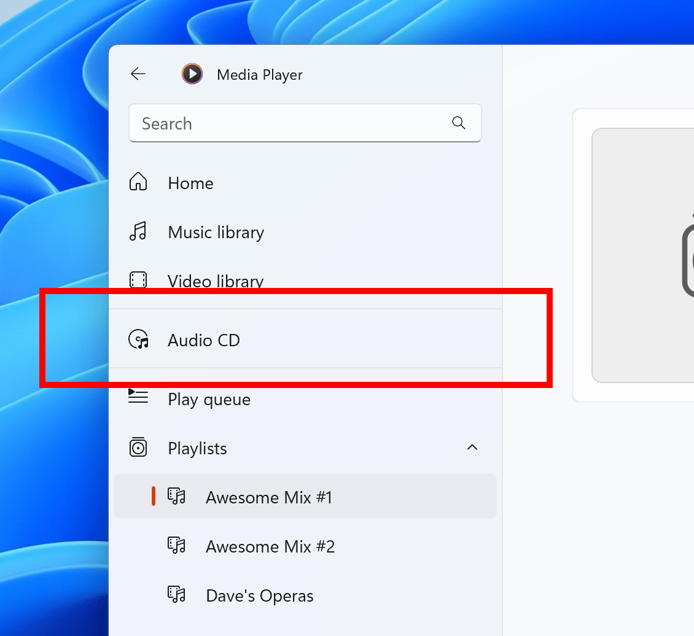The width and height of the screenshot is (694, 636).
Task: Navigate to Music library
Action: pos(216,232)
